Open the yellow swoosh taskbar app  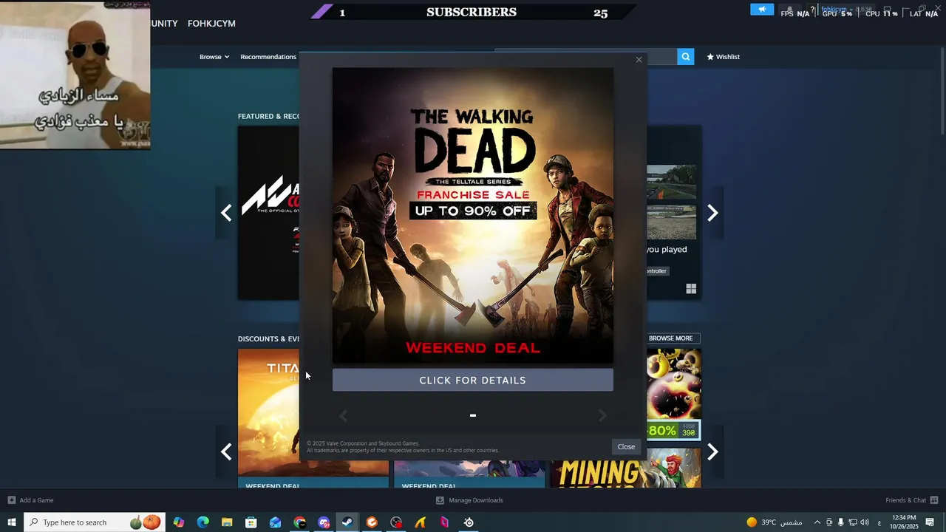tap(421, 522)
